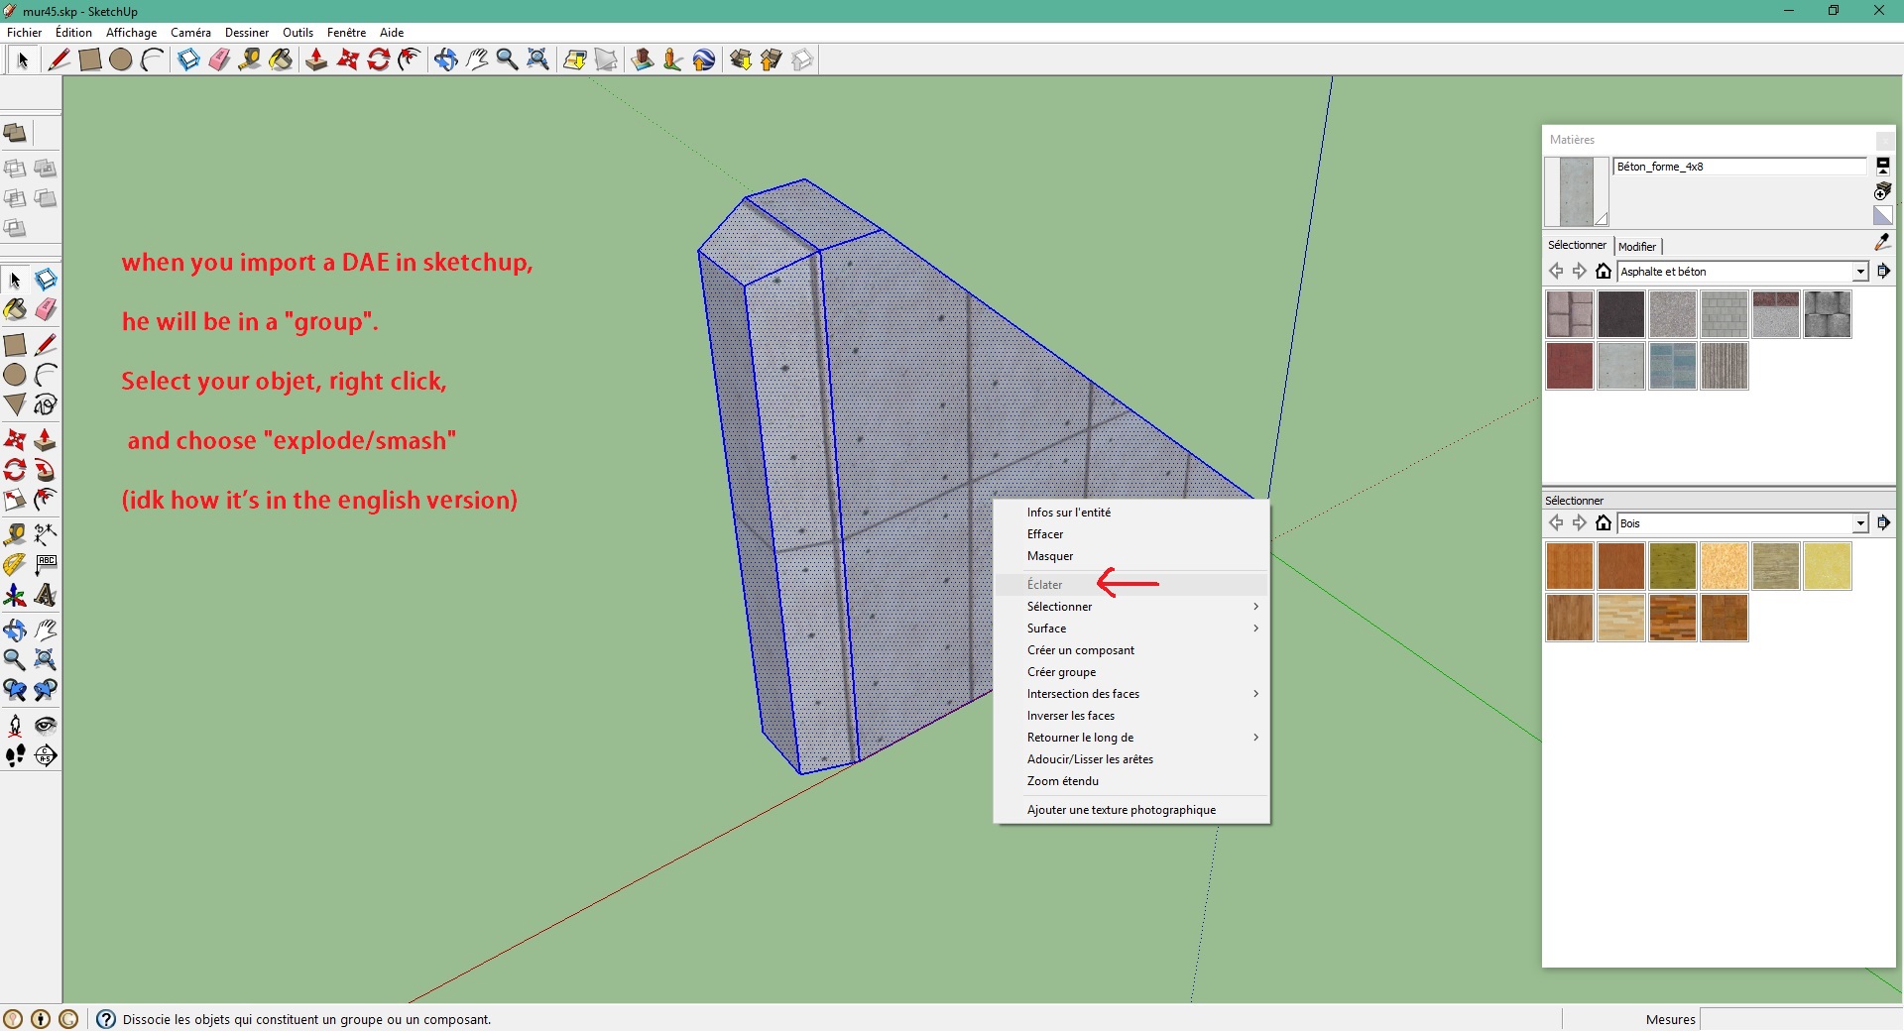1904x1031 pixels.
Task: Click 'Créer un composant' in context menu
Action: click(x=1080, y=650)
